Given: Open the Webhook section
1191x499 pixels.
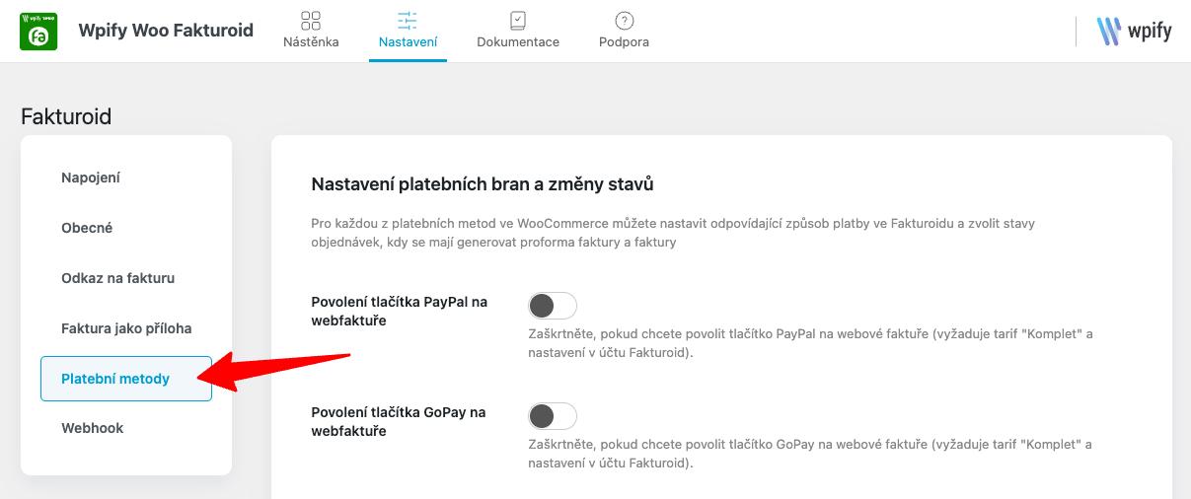Looking at the screenshot, I should [x=92, y=428].
